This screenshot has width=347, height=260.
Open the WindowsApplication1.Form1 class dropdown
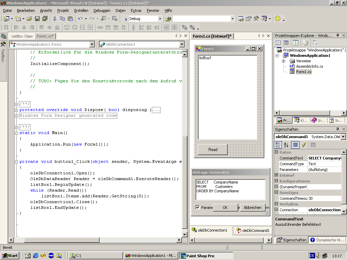(x=92, y=44)
